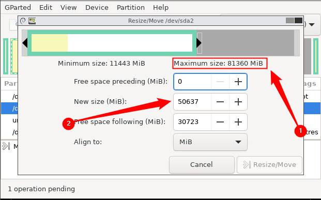Click the Resize/Move button
The width and height of the screenshot is (321, 200).
[269, 165]
